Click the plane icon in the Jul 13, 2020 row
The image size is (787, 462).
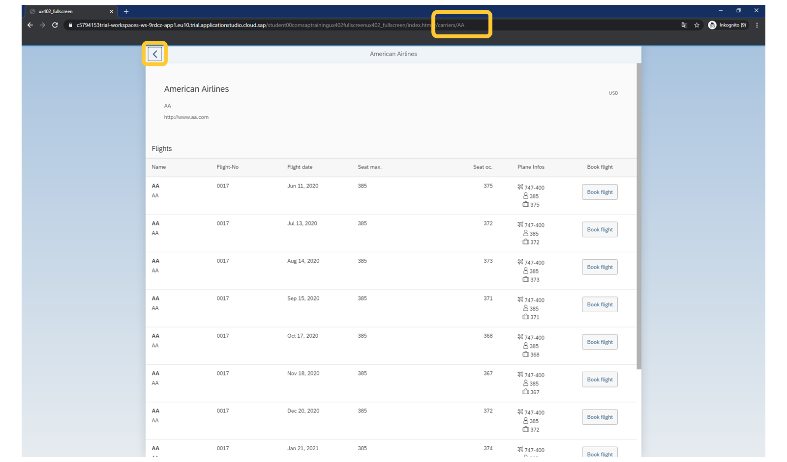(x=520, y=224)
